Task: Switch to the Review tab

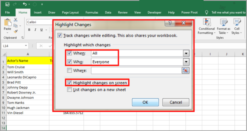Action: [x=123, y=13]
